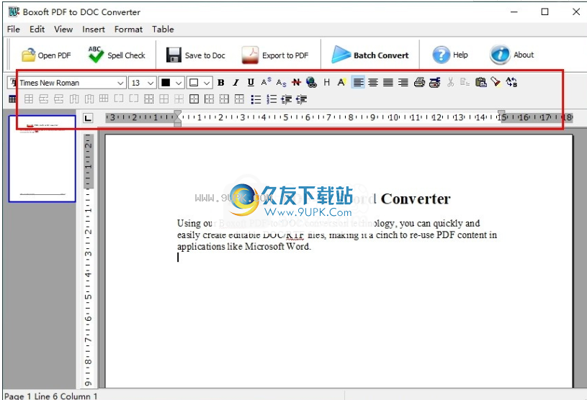Click the decrease indent icon
587x400 pixels.
(301, 99)
